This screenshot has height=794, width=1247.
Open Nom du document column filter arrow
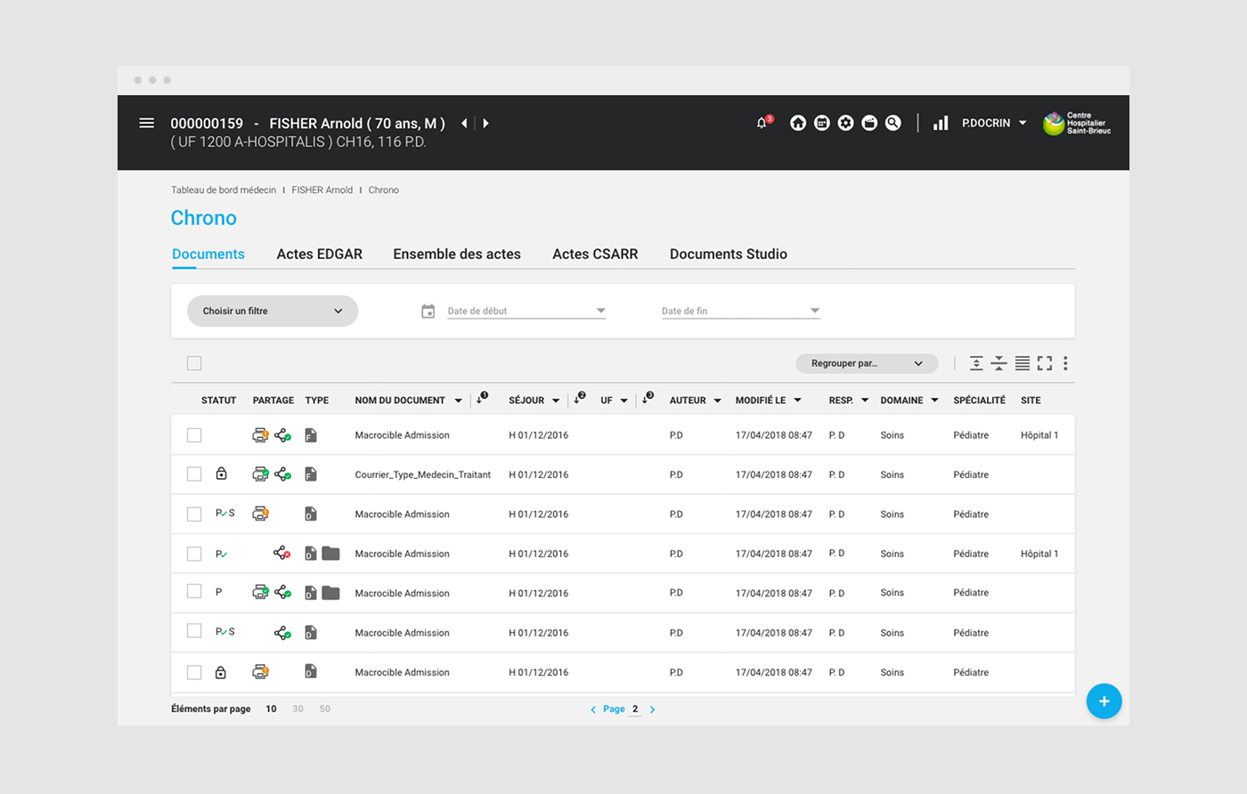pyautogui.click(x=459, y=401)
